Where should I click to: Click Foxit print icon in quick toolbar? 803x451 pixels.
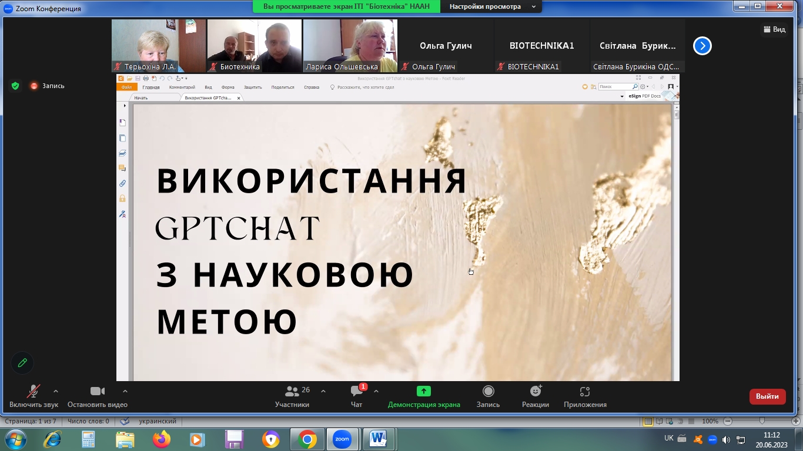146,78
